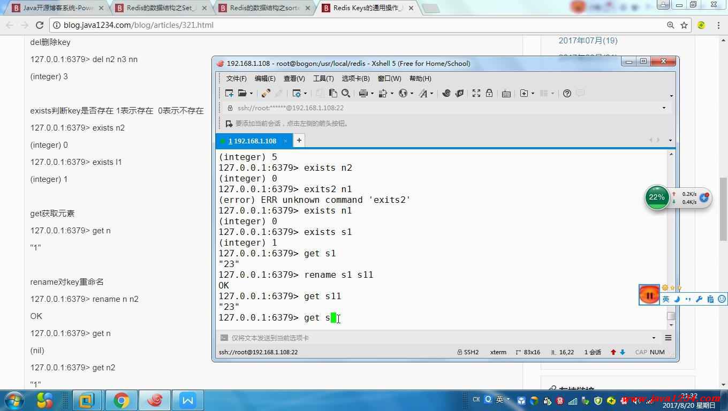Toggle the '英' input indicator in taskbar language bar

tap(499, 399)
